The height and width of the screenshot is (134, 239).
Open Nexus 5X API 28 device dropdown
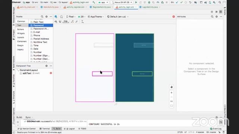point(122,3)
